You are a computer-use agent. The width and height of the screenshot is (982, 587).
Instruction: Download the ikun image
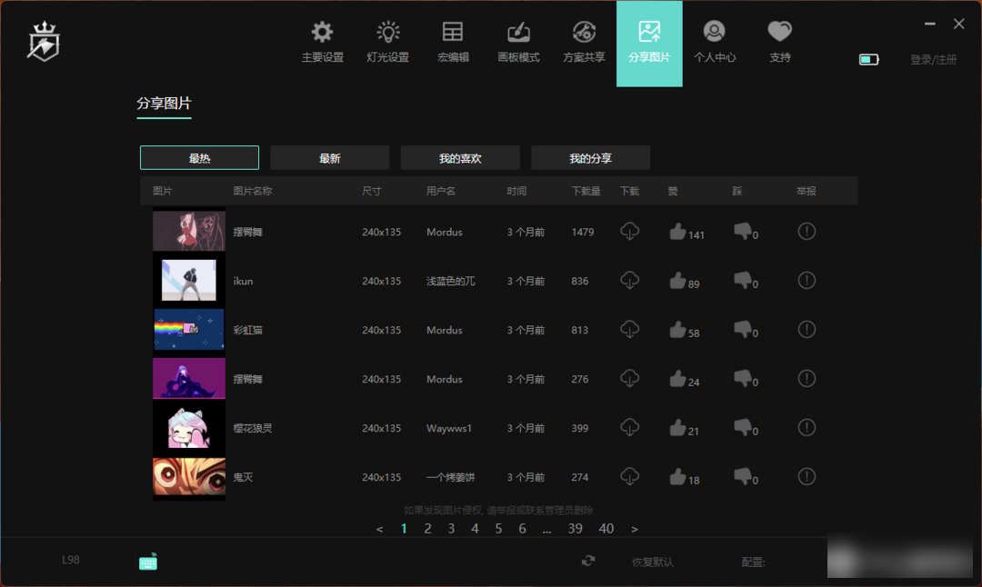coord(629,281)
